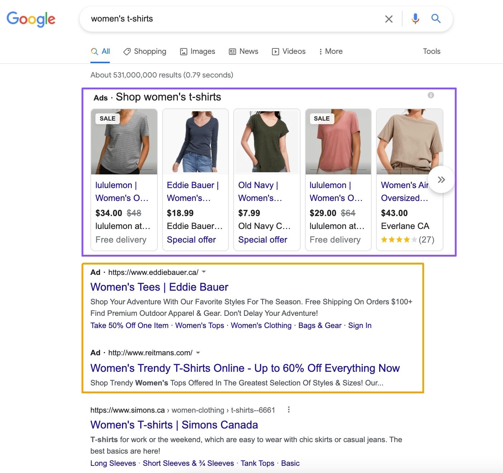The height and width of the screenshot is (473, 503).
Task: Click the Long Sleeves sitelink under Simons result
Action: tap(113, 463)
